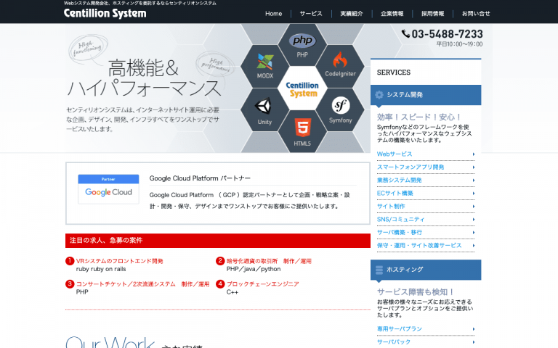Open the ブロックチェーンエンジニア job link
The width and height of the screenshot is (558, 348).
pos(262,283)
